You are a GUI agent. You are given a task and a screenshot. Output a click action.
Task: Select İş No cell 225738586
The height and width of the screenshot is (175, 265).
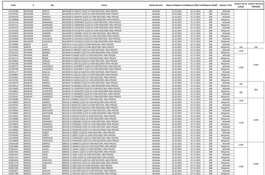[13, 99]
